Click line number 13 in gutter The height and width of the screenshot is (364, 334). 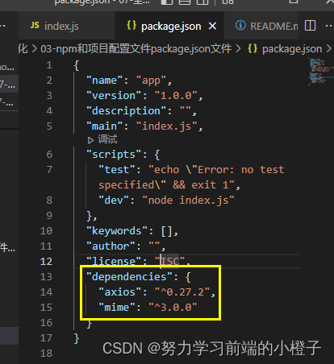[x=46, y=277]
